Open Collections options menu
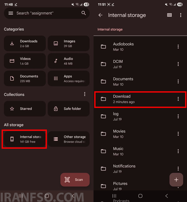 click(x=85, y=94)
